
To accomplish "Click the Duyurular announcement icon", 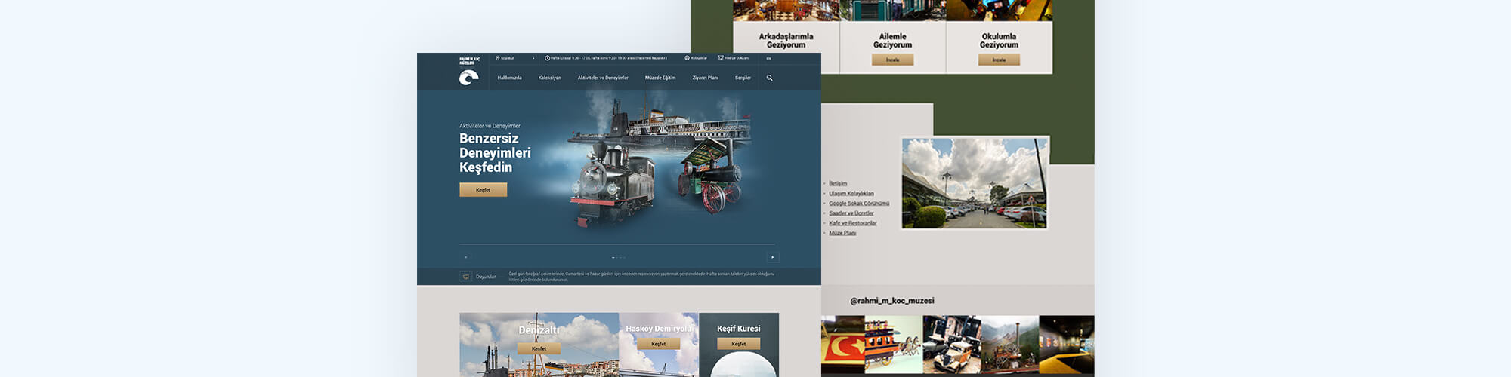I will click(x=466, y=277).
